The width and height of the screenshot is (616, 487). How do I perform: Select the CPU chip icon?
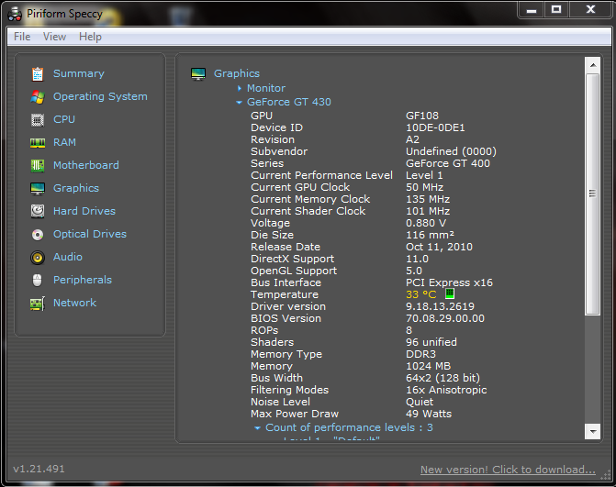(38, 119)
